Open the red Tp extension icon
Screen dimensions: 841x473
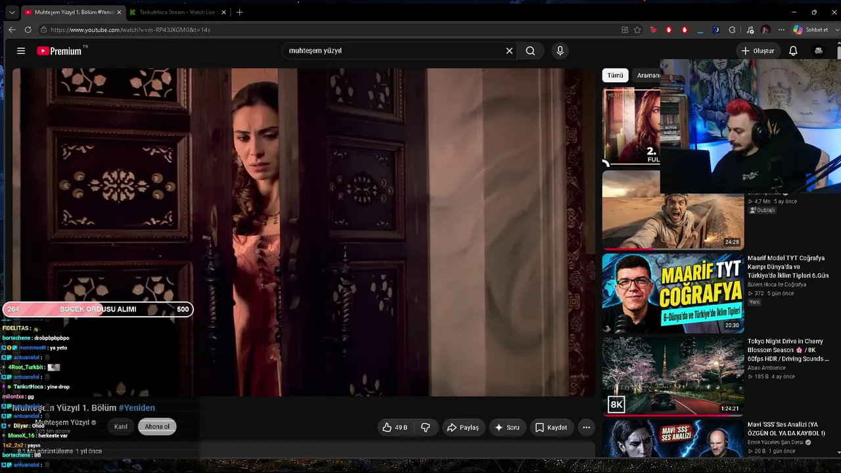click(x=653, y=30)
